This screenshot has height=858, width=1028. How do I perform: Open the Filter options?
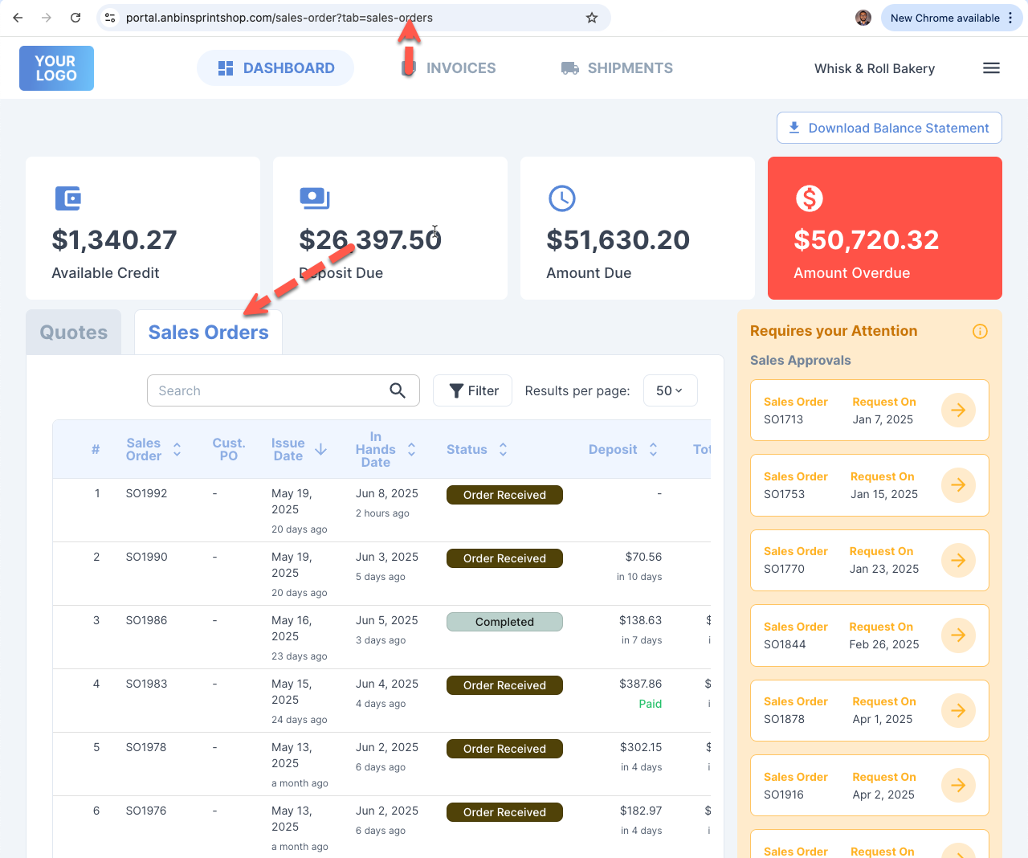472,390
